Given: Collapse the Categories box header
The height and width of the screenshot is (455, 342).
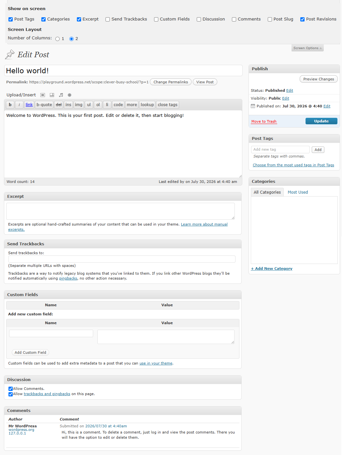Looking at the screenshot, I should tap(294, 181).
